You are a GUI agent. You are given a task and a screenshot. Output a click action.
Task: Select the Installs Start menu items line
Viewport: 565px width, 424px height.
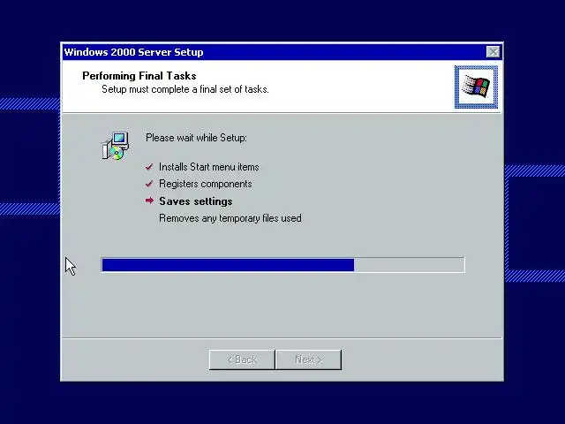(x=209, y=167)
